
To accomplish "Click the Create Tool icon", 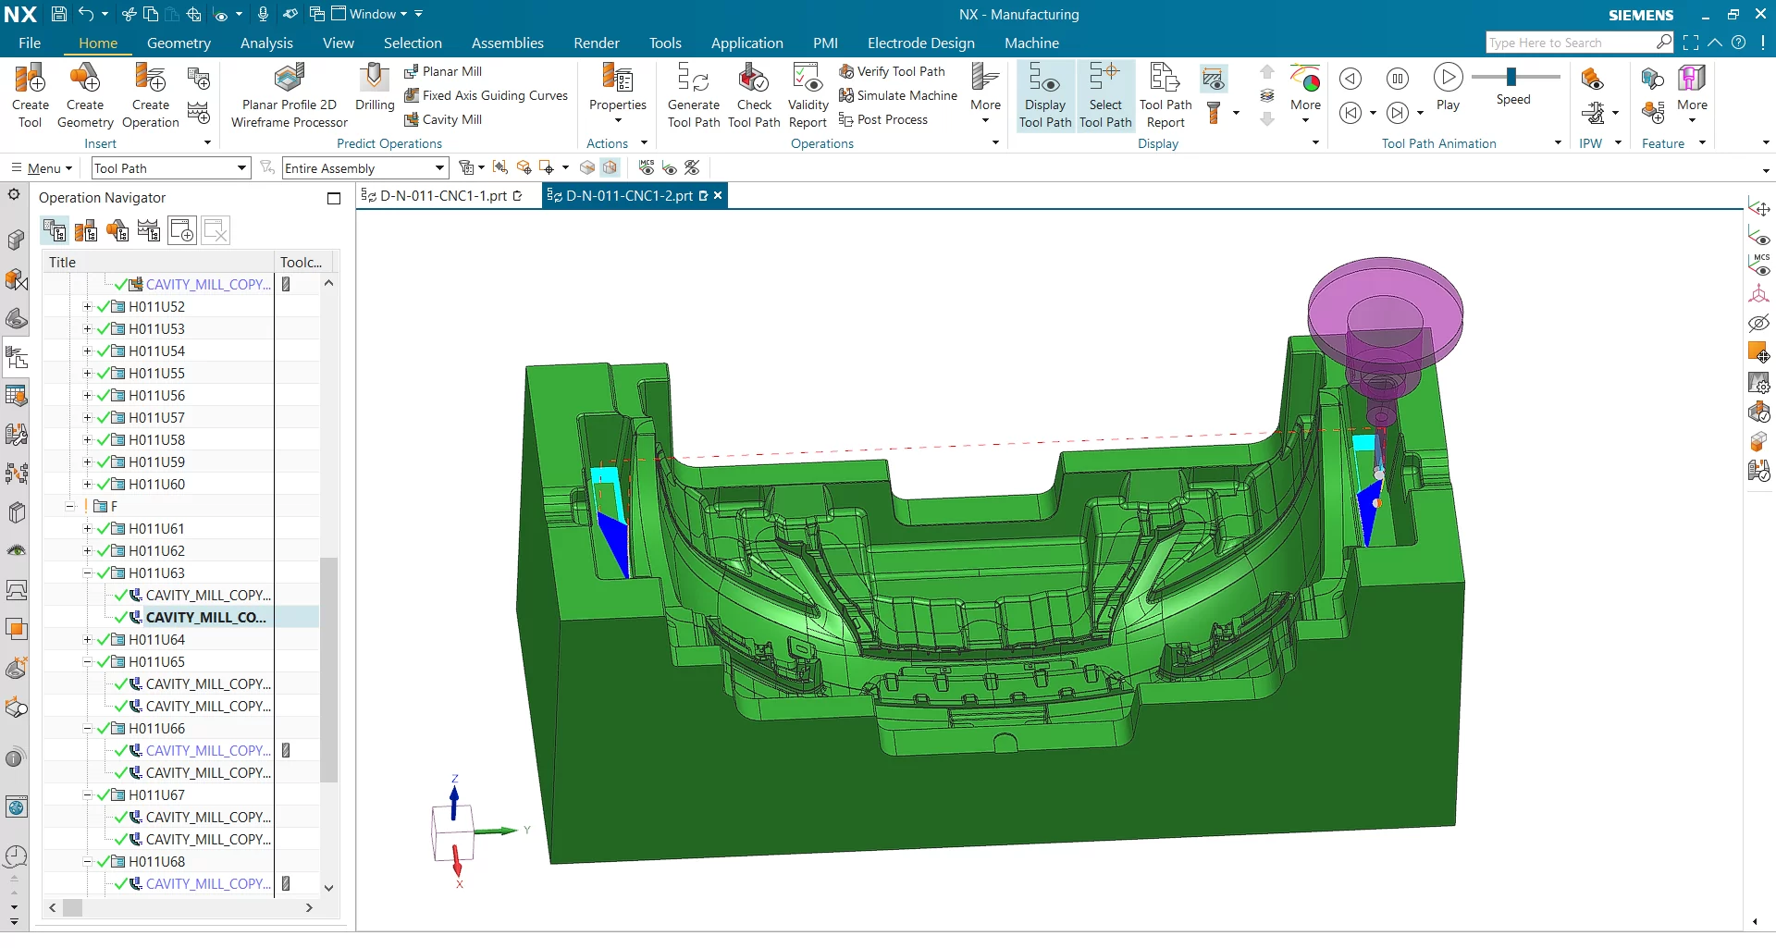I will [31, 95].
